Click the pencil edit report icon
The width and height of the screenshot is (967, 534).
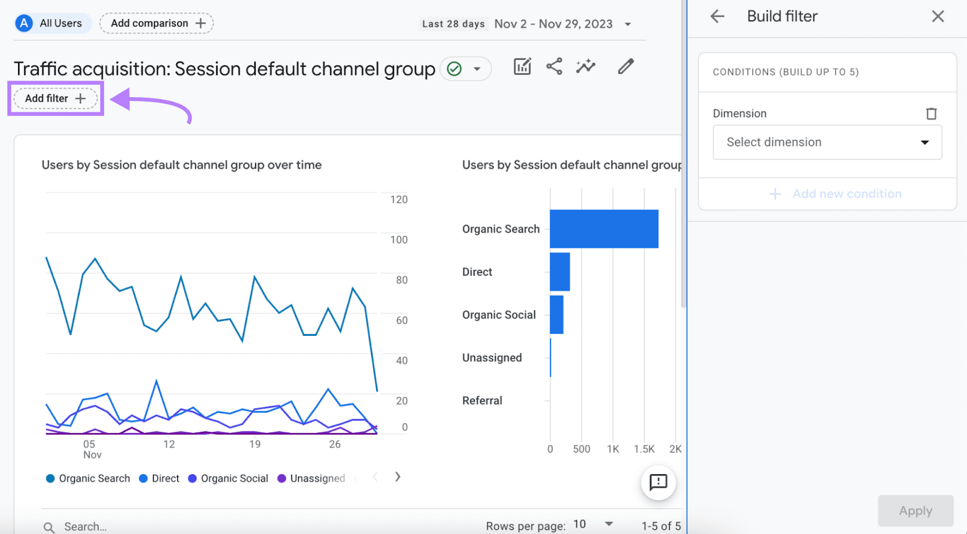(626, 66)
